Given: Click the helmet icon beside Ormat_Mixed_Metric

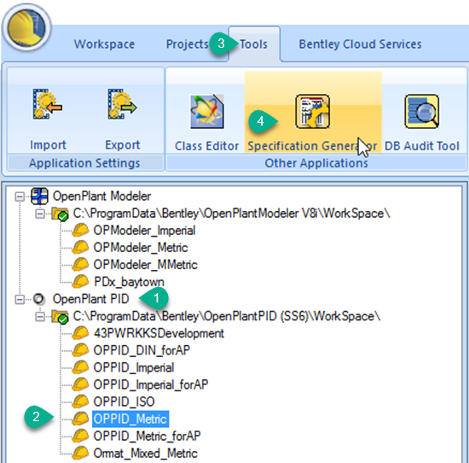Looking at the screenshot, I should tap(80, 453).
